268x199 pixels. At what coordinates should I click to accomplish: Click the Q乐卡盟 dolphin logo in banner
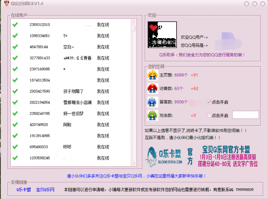pos(151,157)
